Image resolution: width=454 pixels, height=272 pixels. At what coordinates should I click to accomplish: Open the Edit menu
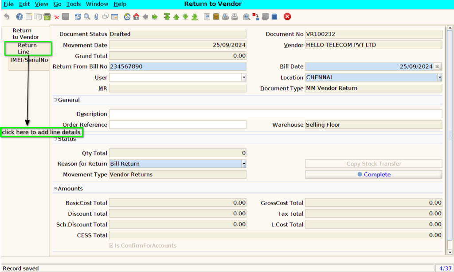pos(24,4)
